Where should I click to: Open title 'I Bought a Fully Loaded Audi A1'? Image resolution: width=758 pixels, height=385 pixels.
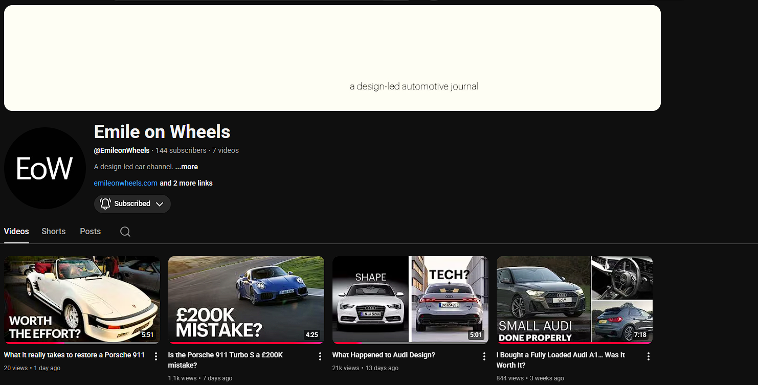point(561,360)
